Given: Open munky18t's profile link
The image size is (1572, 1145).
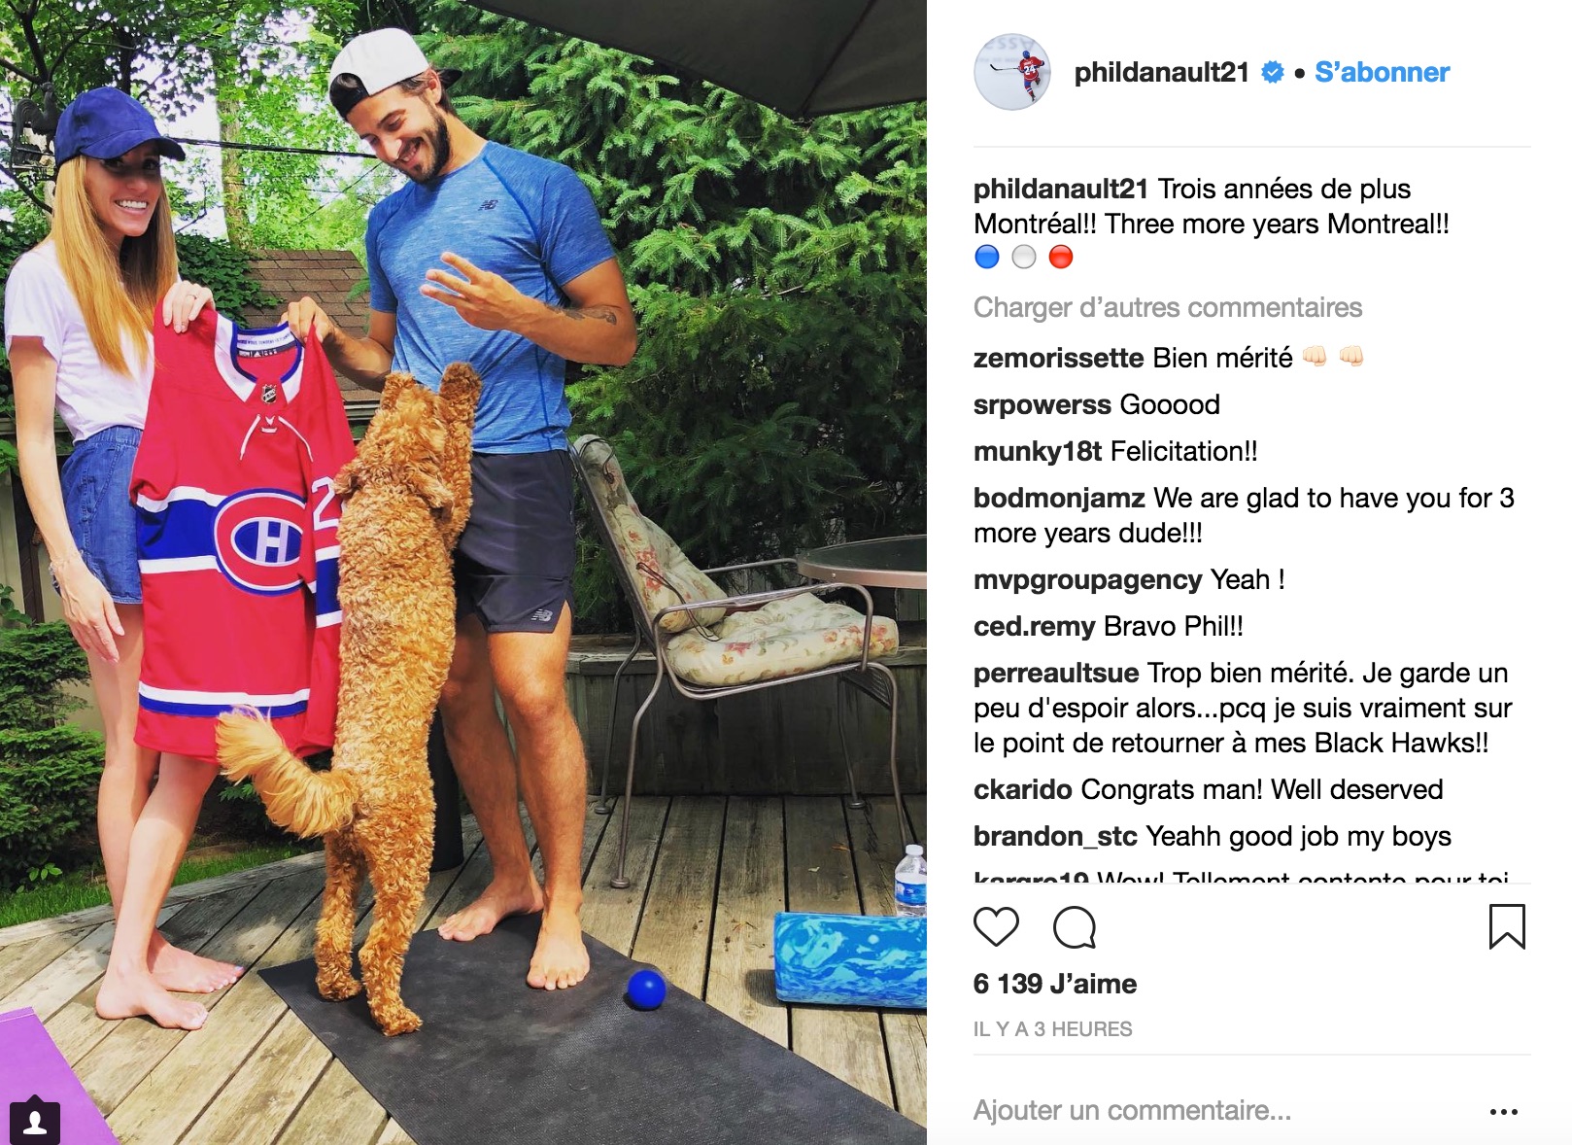Looking at the screenshot, I should [x=1038, y=451].
